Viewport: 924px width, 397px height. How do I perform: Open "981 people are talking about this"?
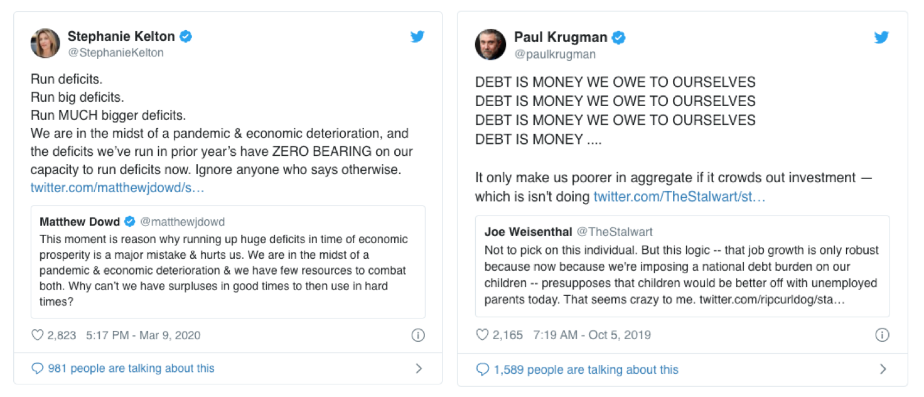(131, 369)
